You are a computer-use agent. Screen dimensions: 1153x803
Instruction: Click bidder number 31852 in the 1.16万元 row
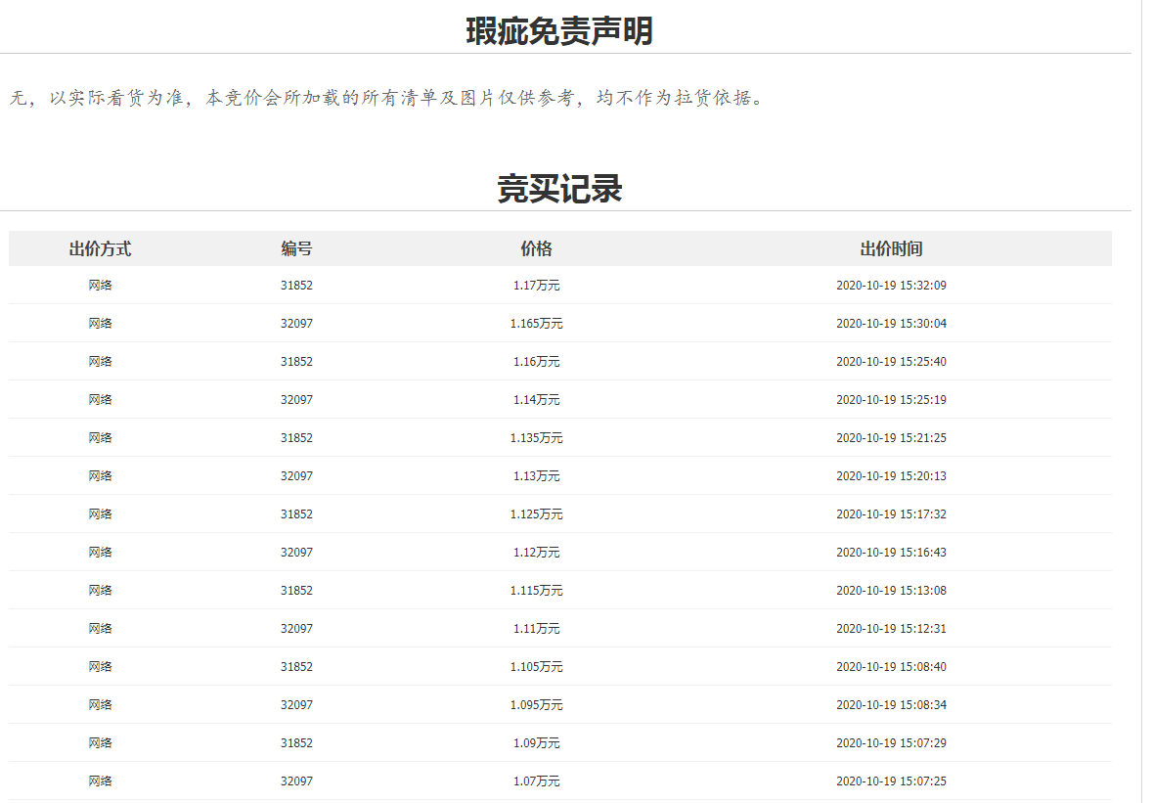[296, 362]
